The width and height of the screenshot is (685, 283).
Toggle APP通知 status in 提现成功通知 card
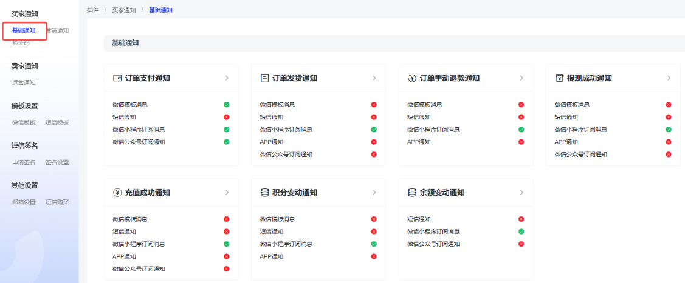tap(669, 142)
